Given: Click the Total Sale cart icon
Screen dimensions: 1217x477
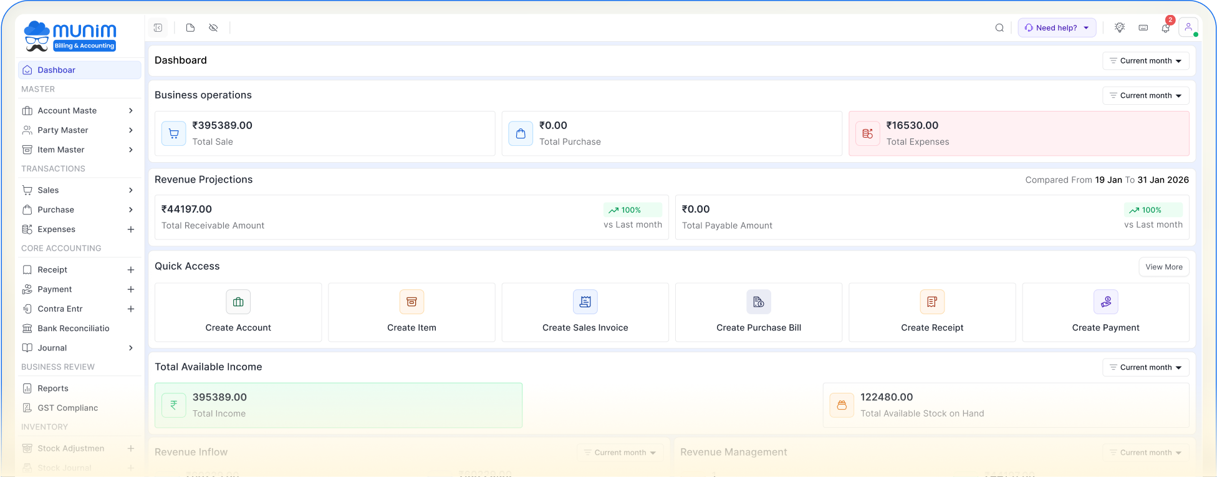Looking at the screenshot, I should tap(174, 133).
